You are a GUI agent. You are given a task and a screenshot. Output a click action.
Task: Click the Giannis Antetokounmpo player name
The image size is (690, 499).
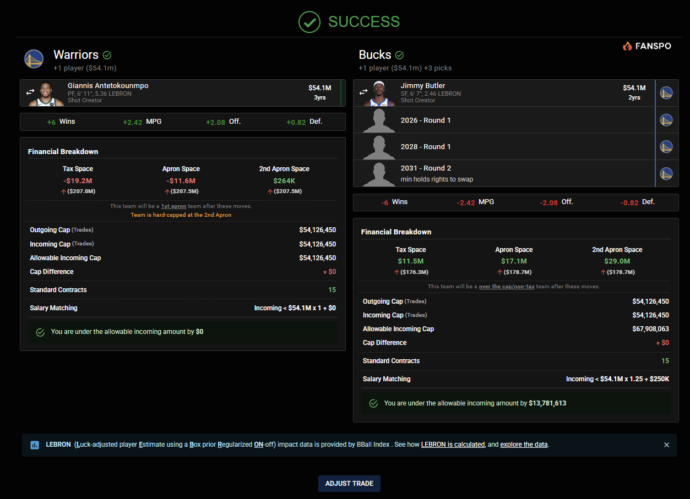108,86
